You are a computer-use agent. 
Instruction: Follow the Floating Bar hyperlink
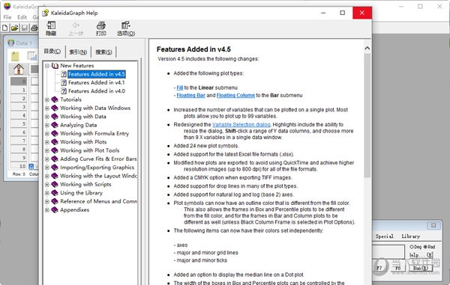coord(190,95)
